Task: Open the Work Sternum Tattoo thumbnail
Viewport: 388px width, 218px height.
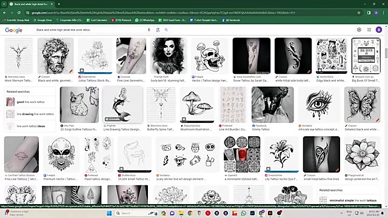Action: (19, 56)
